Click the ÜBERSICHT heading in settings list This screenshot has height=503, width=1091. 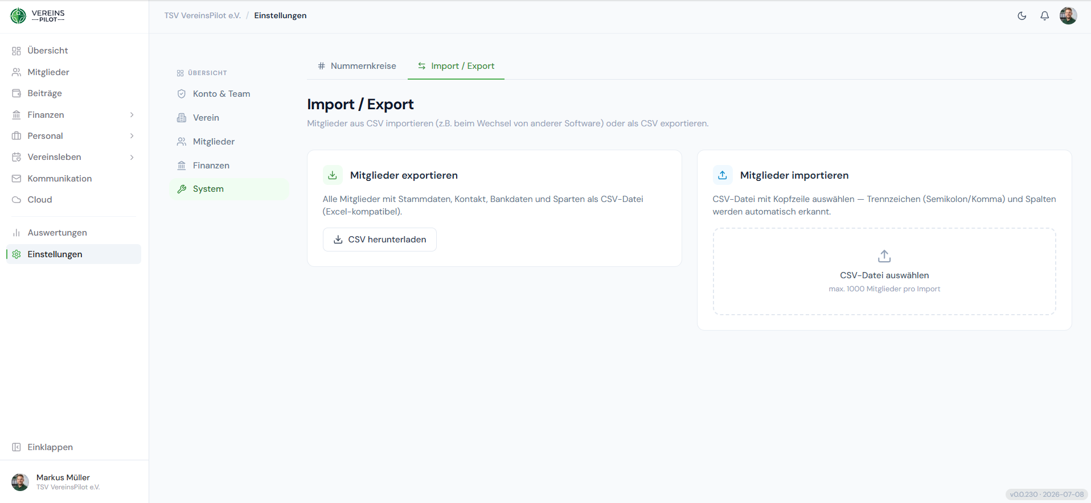click(x=202, y=73)
